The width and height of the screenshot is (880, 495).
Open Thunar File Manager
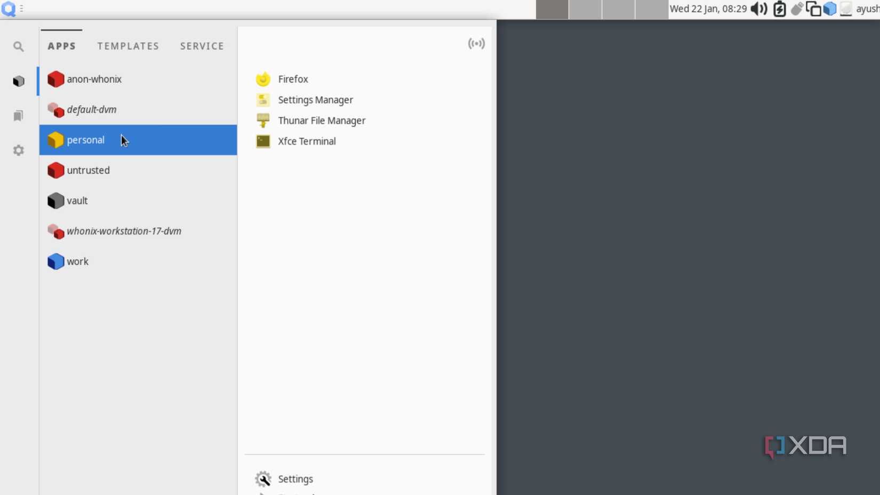pos(322,120)
